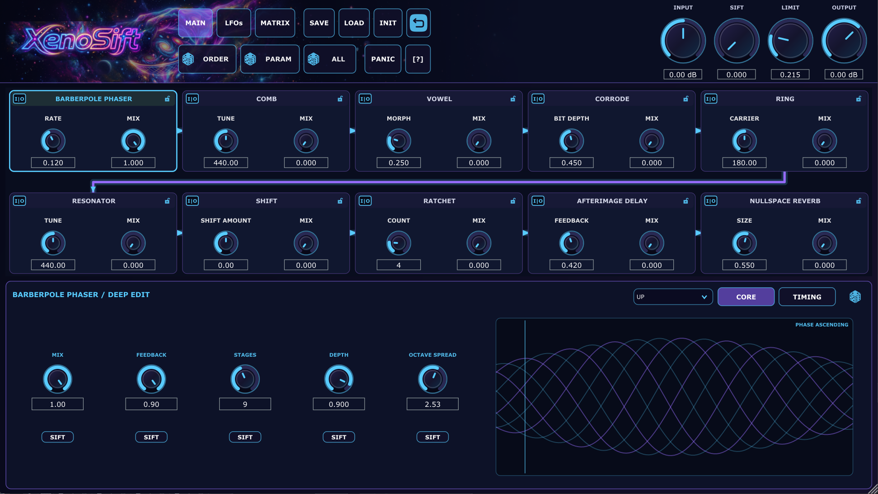878x494 pixels.
Task: Toggle lock icon on Resonator module
Action: 168,201
